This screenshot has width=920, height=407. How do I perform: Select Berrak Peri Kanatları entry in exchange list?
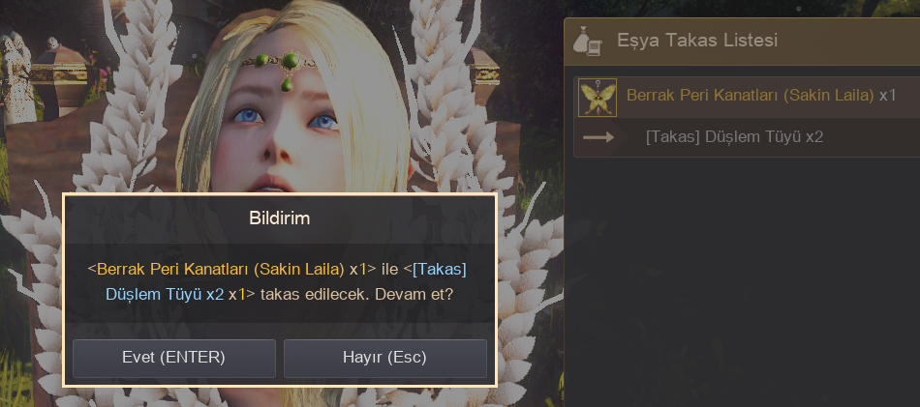click(747, 97)
